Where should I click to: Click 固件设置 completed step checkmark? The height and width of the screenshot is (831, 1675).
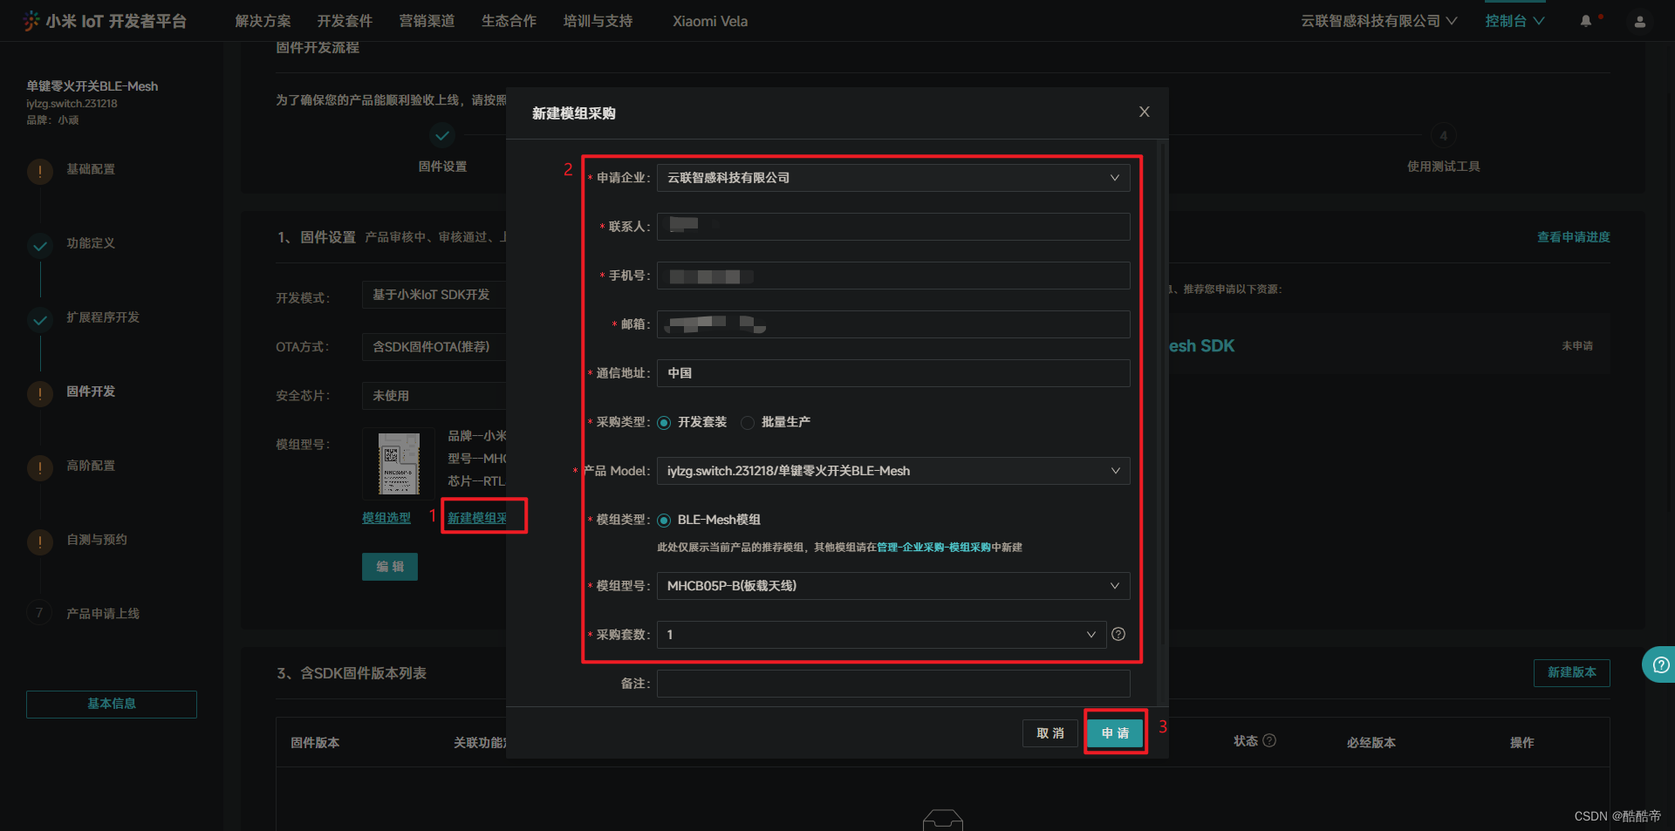(442, 136)
